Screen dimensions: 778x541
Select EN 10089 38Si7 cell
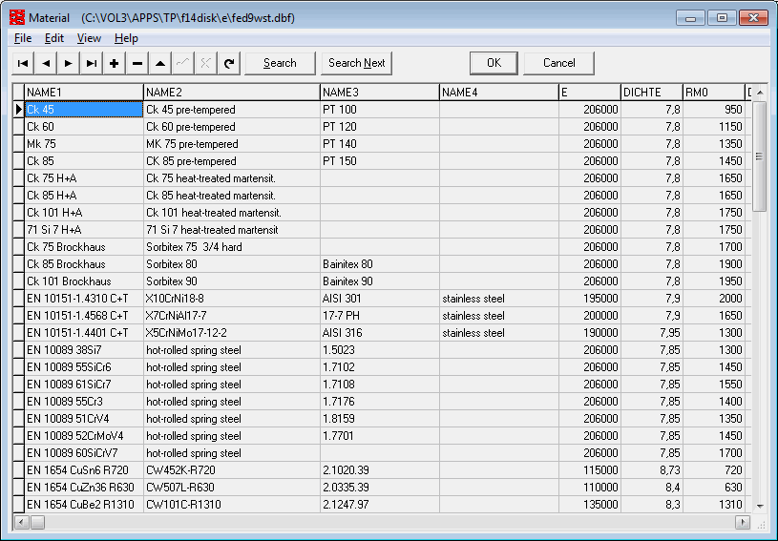(x=84, y=350)
